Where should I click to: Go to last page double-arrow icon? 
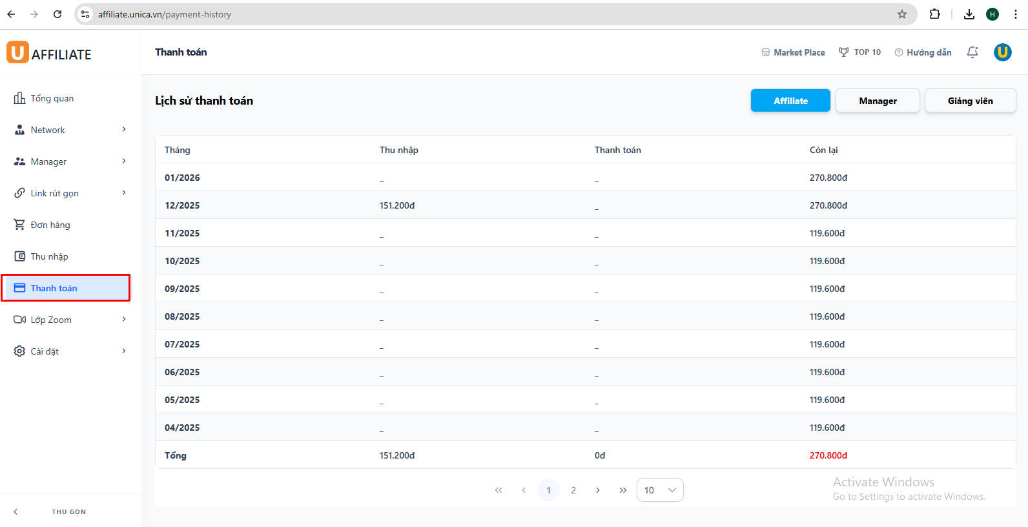622,490
